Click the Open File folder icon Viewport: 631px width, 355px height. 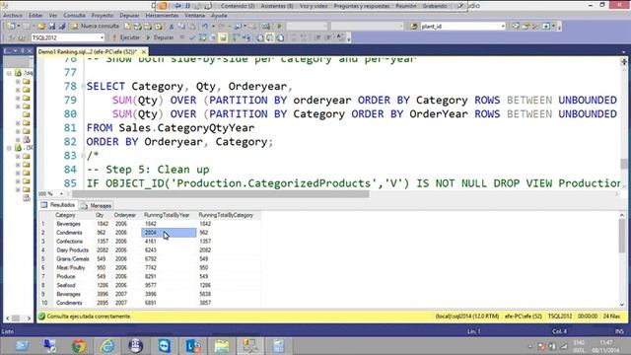(x=41, y=27)
